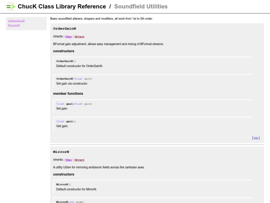Select text 'Default constructor for OrderGainN.'
Image resolution: width=270 pixels, height=203 pixels.
(79, 66)
